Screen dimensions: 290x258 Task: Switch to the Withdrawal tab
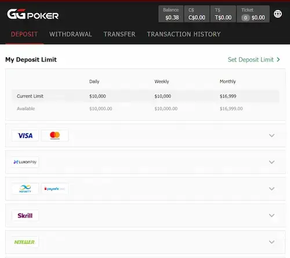pyautogui.click(x=71, y=34)
